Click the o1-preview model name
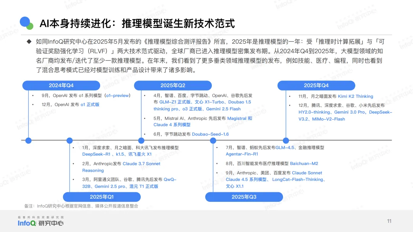The width and height of the screenshot is (413, 232). click(117, 96)
